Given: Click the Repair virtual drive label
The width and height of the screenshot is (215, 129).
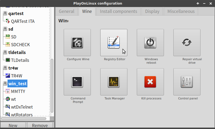Looking at the screenshot, I should click(x=192, y=61).
